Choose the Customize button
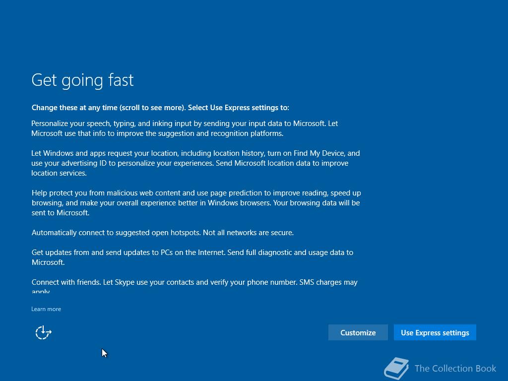This screenshot has height=381, width=508. coord(358,333)
